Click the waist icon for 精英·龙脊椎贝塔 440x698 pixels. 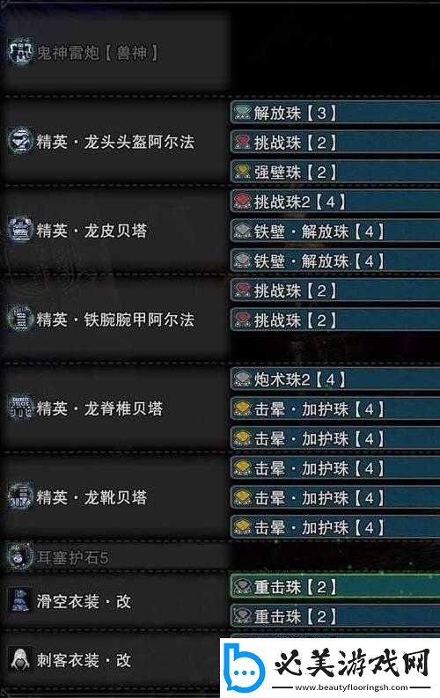coord(20,407)
